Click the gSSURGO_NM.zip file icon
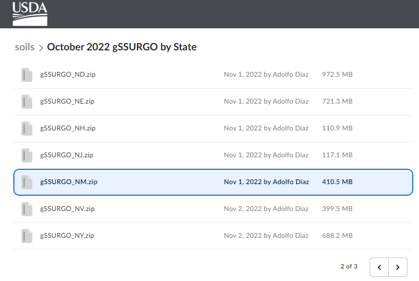Screen dimensions: 419x281 click(27, 182)
